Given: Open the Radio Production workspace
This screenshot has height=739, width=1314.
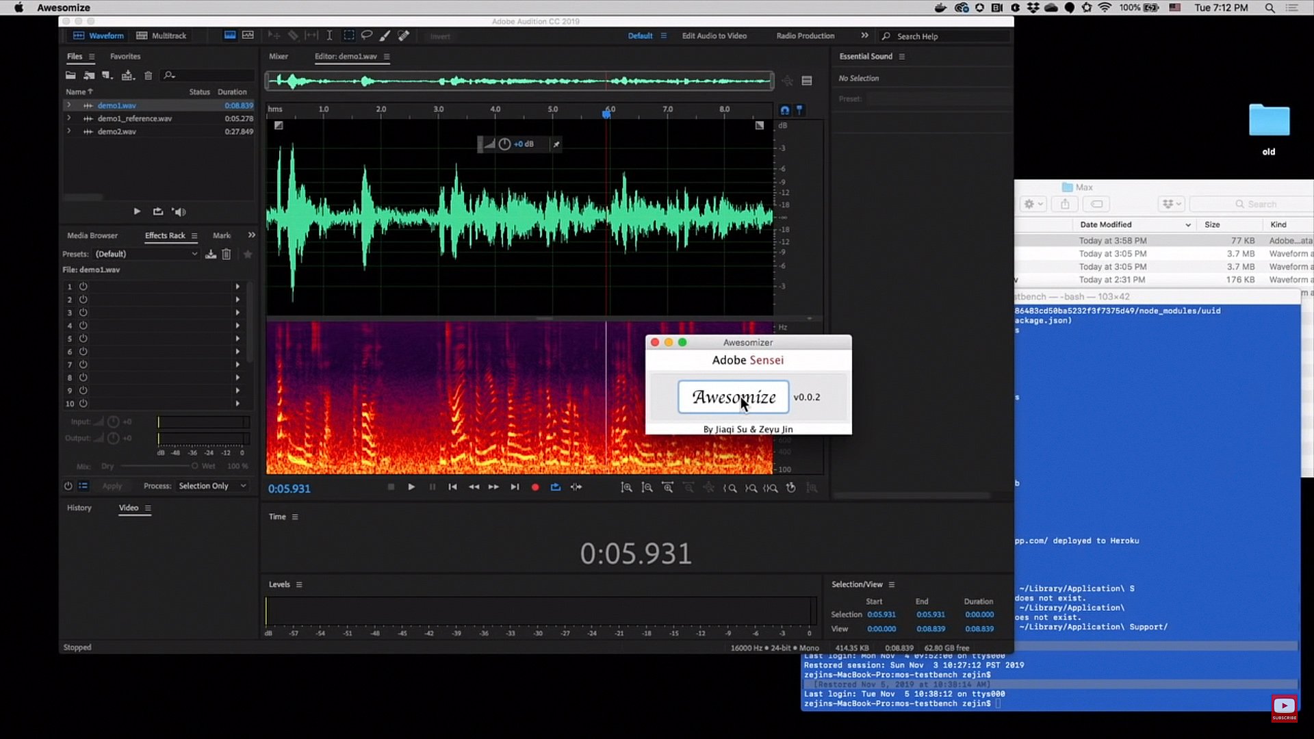Looking at the screenshot, I should 805,36.
